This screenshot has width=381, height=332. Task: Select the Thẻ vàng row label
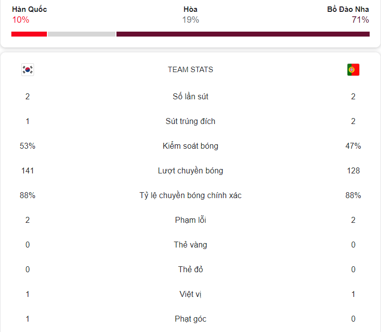pyautogui.click(x=190, y=245)
